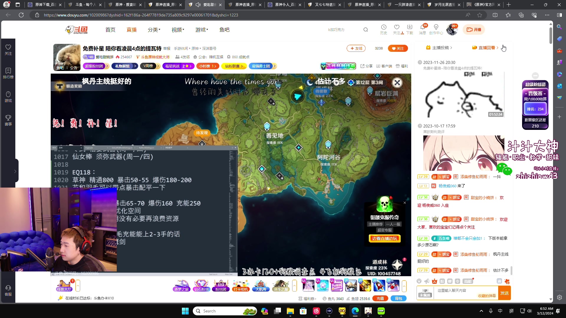Click the 粉 fan badge chat icon
Viewport: 566px width, 318px height.
click(442, 281)
